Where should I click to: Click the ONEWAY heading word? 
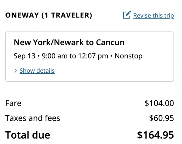21,15
